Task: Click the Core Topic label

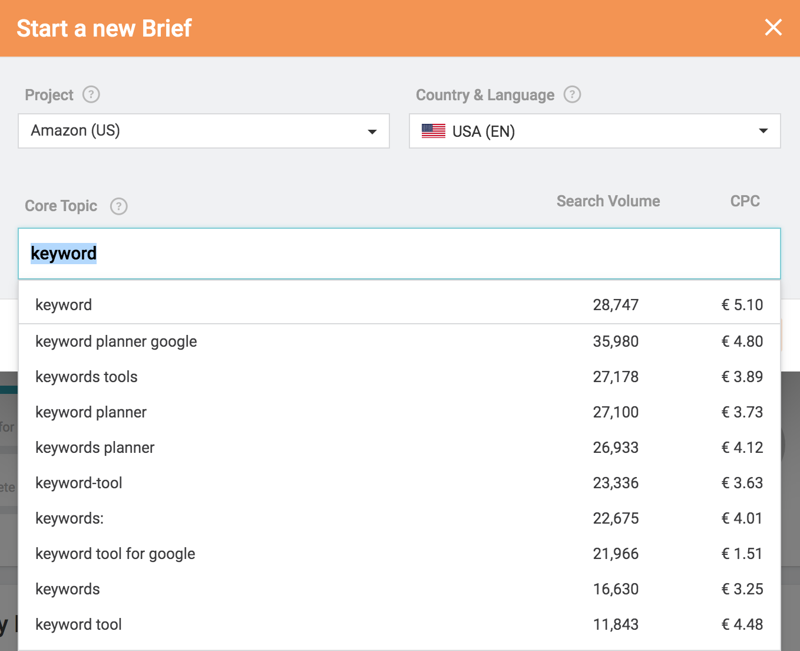Action: click(61, 206)
